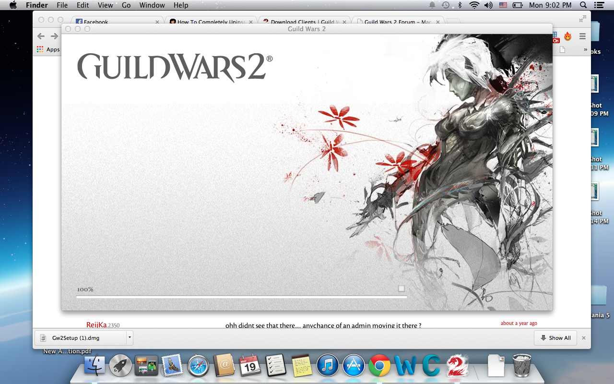This screenshot has height=384, width=614.
Task: Close the Facebook tab
Action: [x=157, y=22]
